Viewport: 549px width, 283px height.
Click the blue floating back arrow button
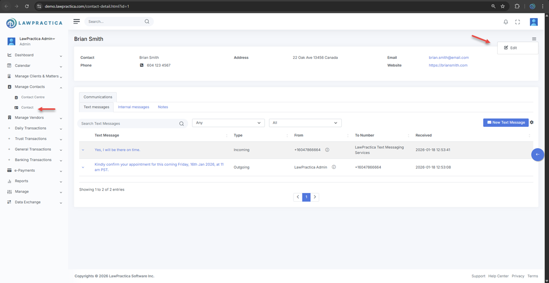(x=538, y=155)
